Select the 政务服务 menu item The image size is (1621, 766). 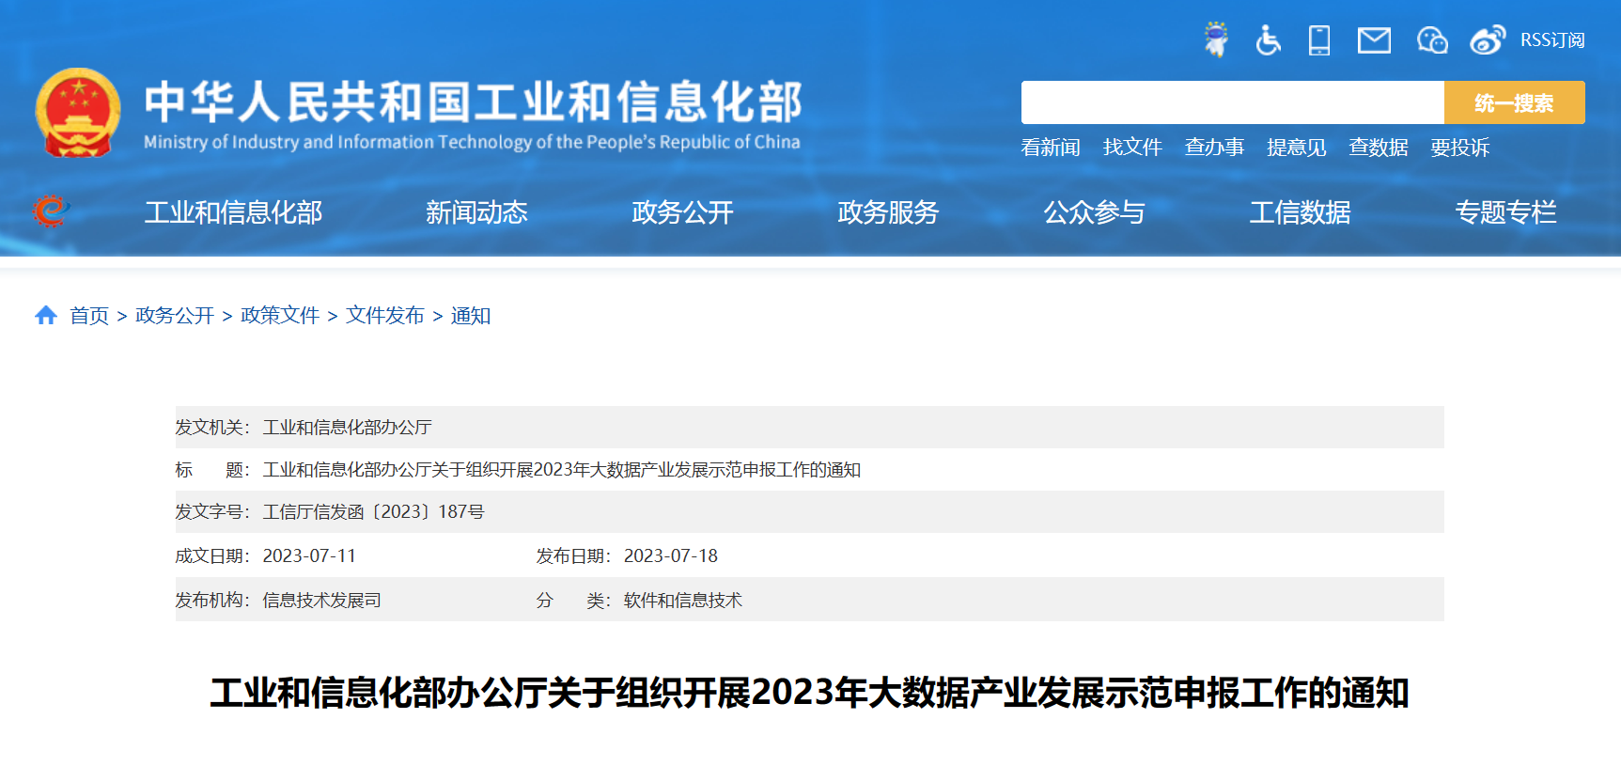[x=888, y=212]
